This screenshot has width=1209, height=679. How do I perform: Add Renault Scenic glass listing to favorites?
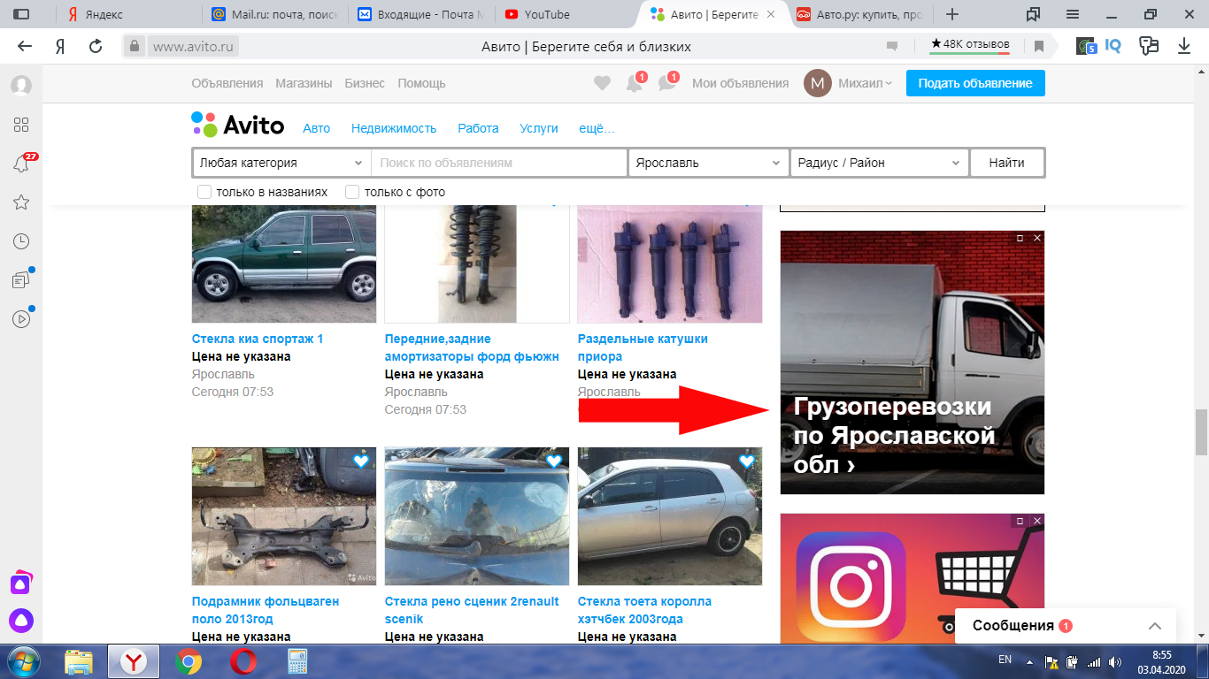[x=554, y=461]
